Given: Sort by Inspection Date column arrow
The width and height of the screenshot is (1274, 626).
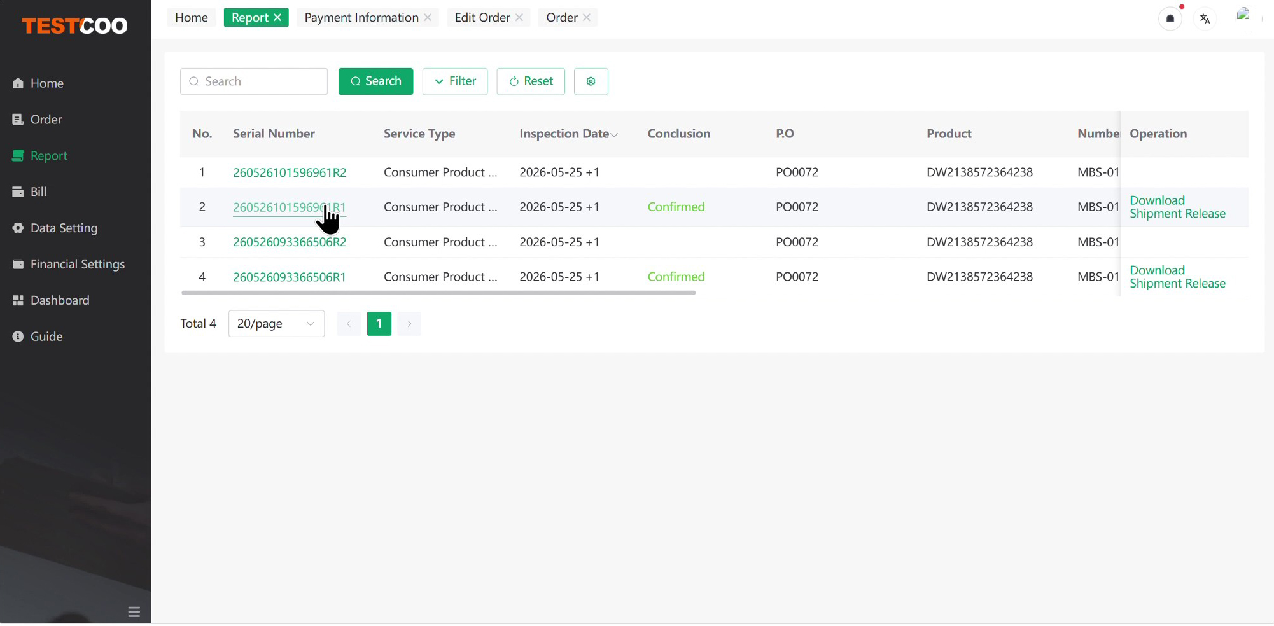Looking at the screenshot, I should coord(614,134).
